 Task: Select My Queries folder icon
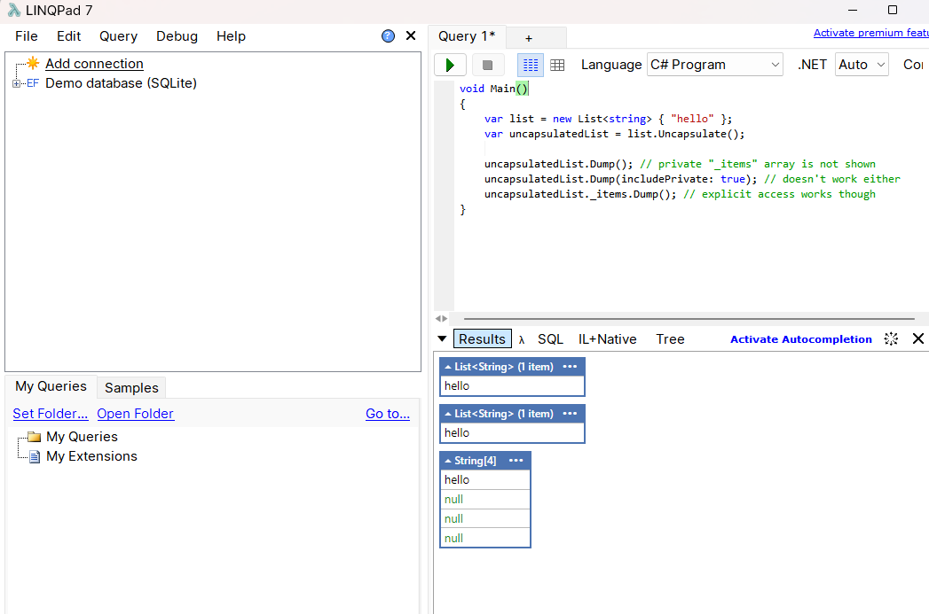point(35,437)
